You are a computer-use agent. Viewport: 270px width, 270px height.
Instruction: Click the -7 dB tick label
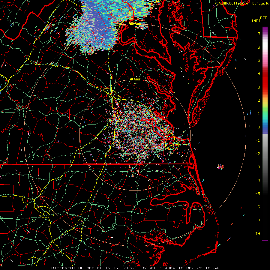258,220
